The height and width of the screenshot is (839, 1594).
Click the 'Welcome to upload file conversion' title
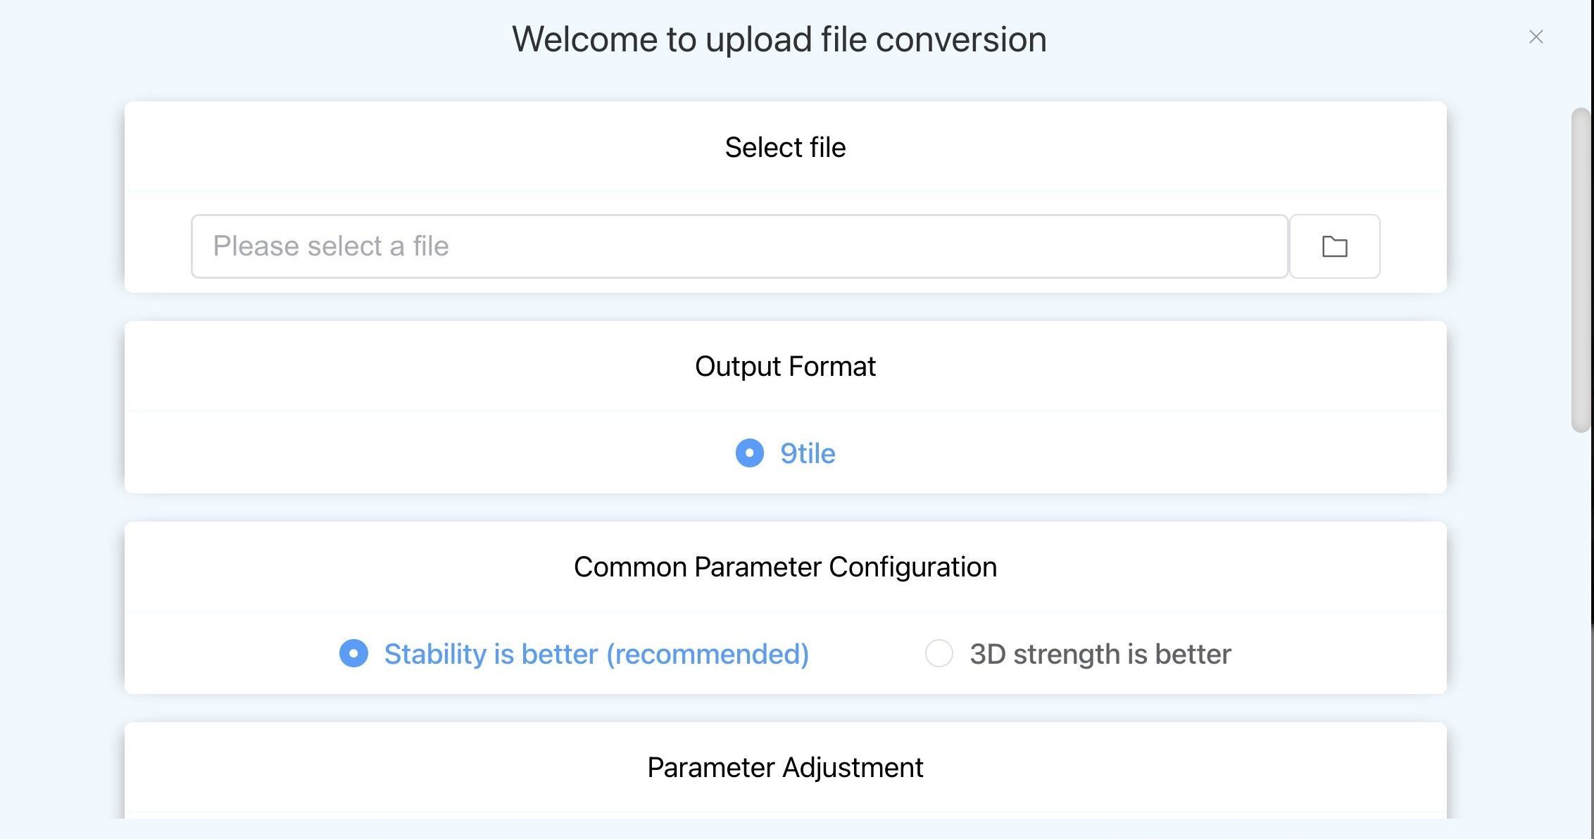click(779, 39)
